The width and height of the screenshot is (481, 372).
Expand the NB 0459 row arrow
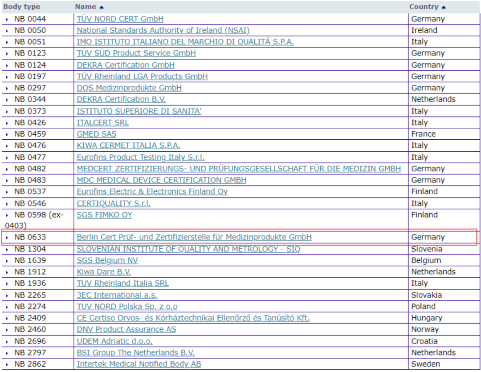(x=7, y=134)
